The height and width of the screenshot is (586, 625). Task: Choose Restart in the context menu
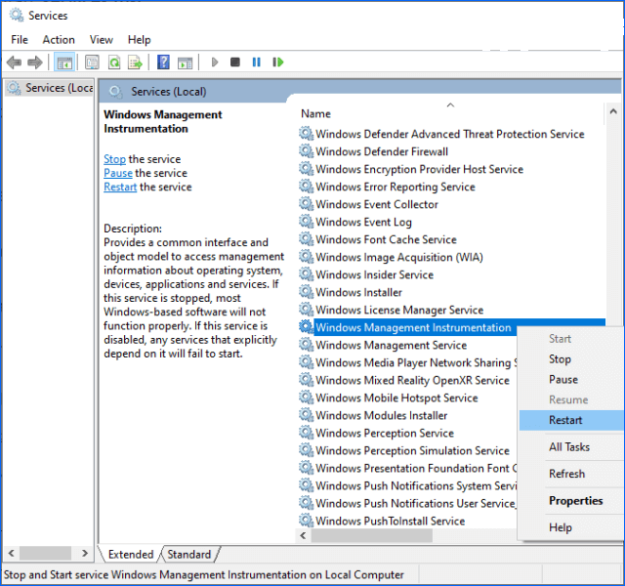click(x=571, y=420)
